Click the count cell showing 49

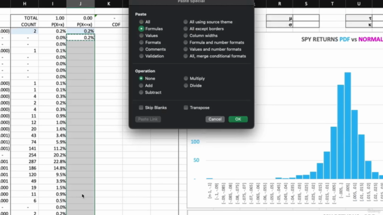click(x=25, y=181)
